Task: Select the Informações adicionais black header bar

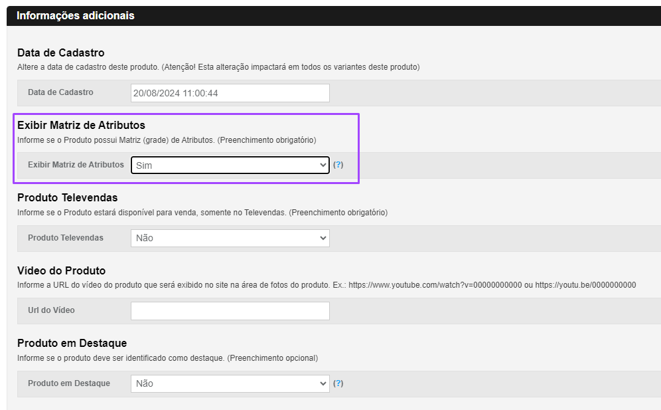Action: point(334,16)
